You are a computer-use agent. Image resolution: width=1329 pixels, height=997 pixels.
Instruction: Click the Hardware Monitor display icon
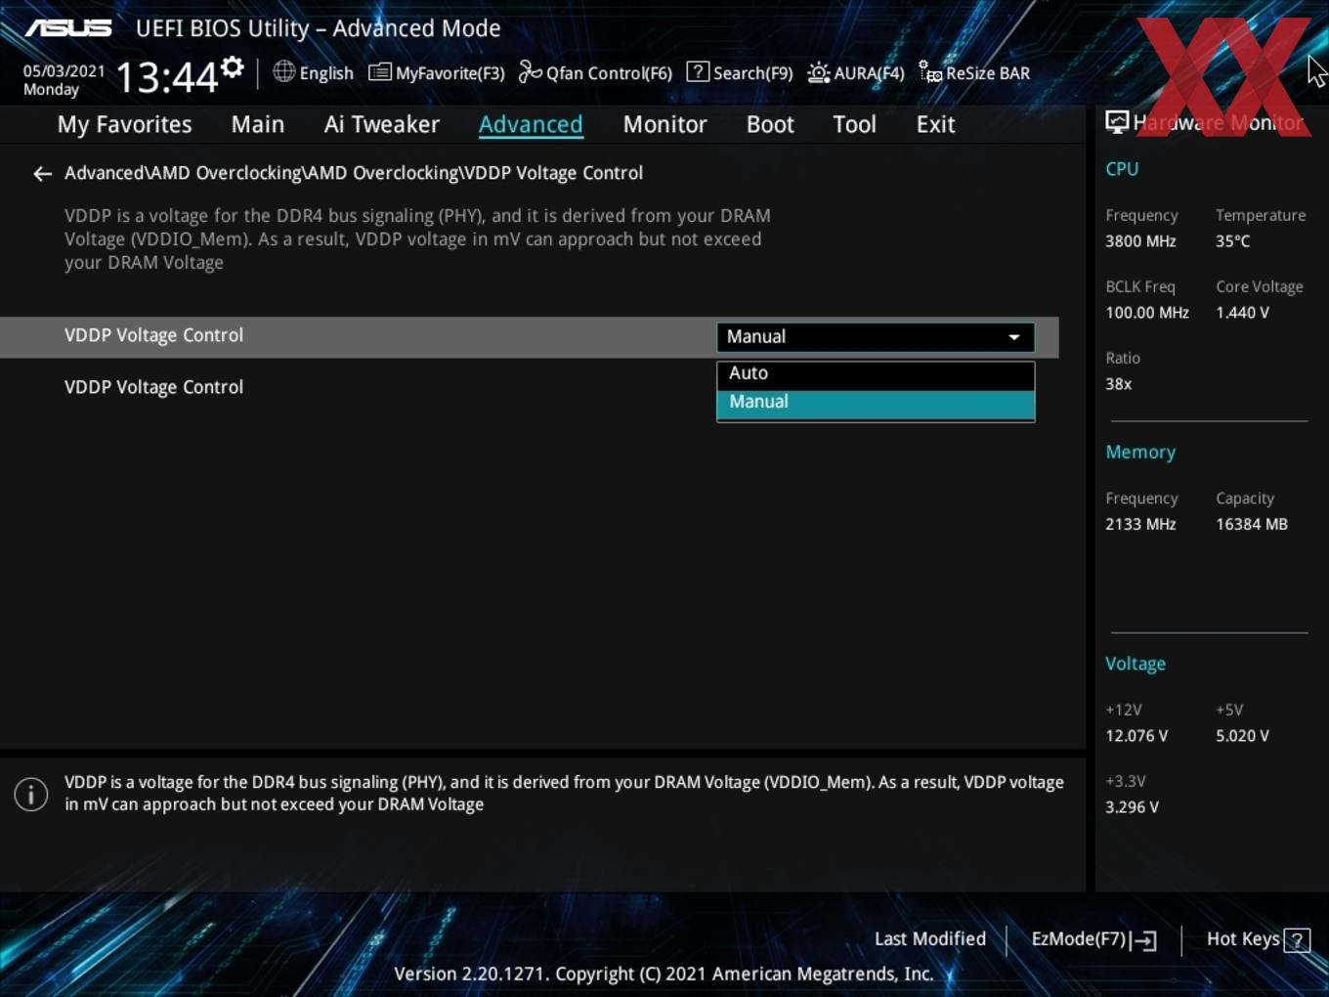[x=1117, y=122]
